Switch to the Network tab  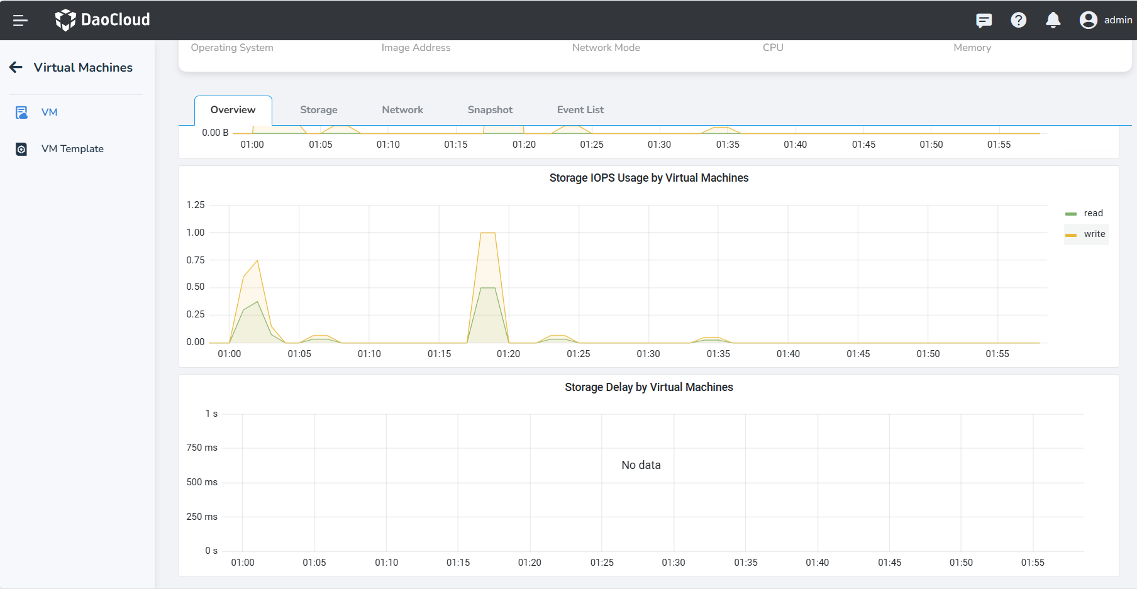(x=402, y=110)
